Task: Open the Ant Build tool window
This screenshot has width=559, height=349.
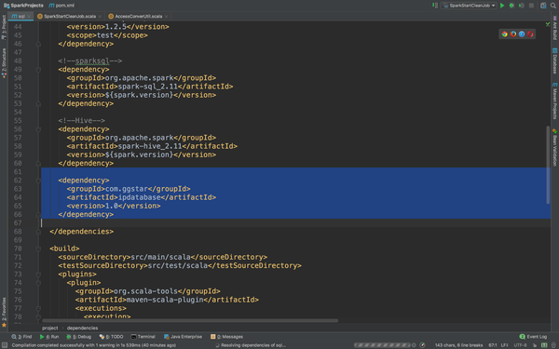Action: [554, 29]
